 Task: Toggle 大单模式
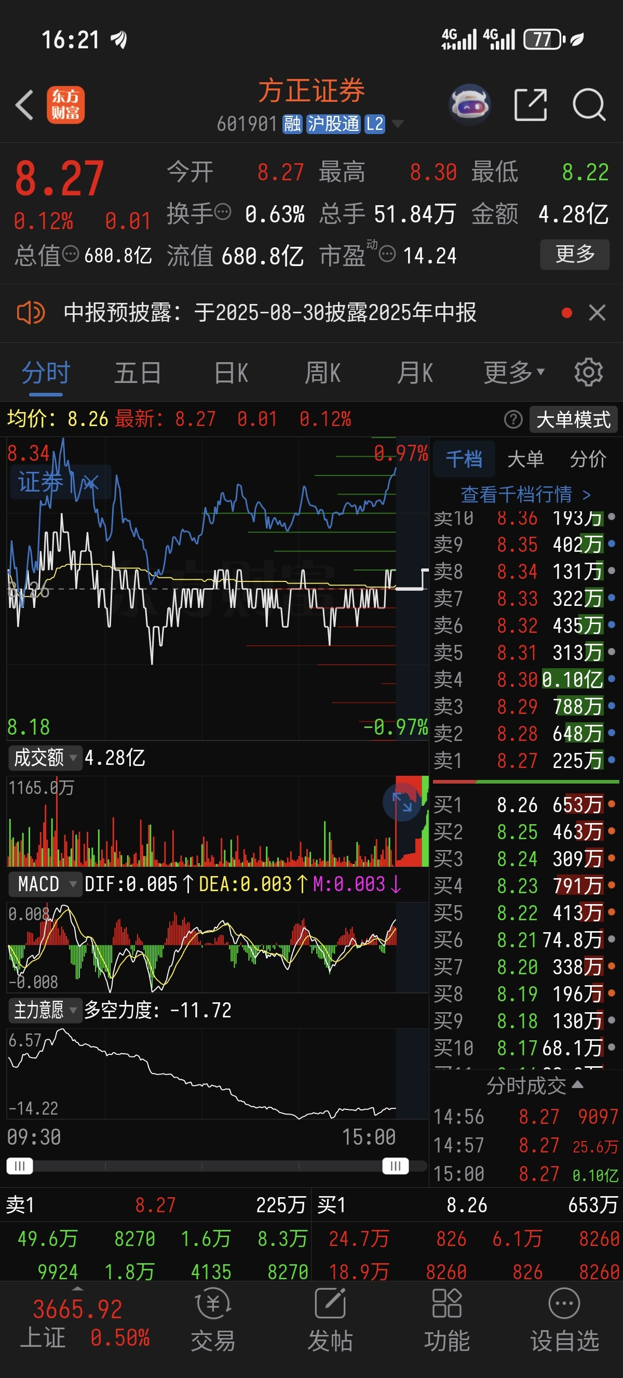pyautogui.click(x=573, y=419)
